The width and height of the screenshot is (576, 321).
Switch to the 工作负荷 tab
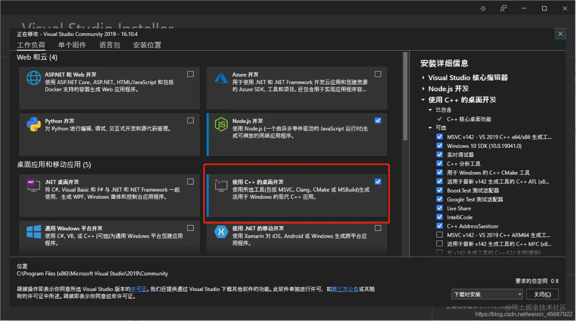31,45
